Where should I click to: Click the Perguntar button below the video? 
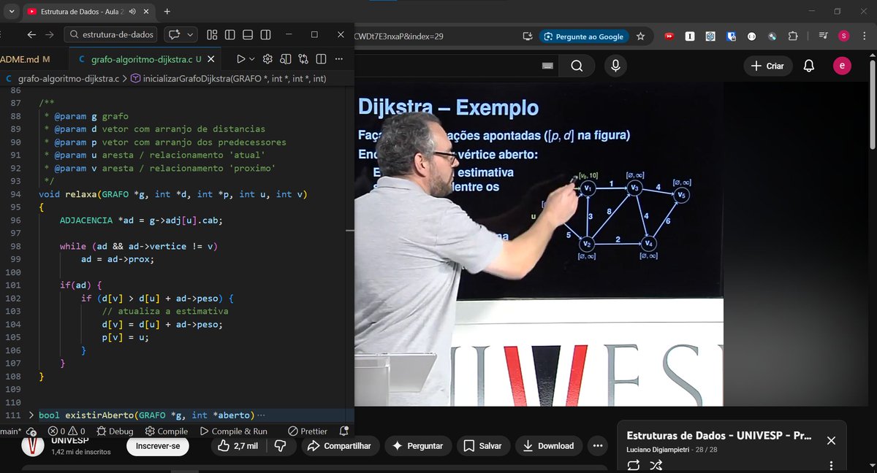click(418, 446)
